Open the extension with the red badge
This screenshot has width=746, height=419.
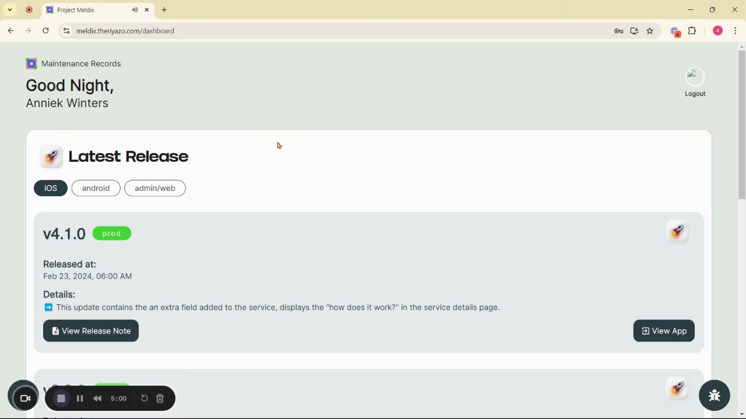675,31
